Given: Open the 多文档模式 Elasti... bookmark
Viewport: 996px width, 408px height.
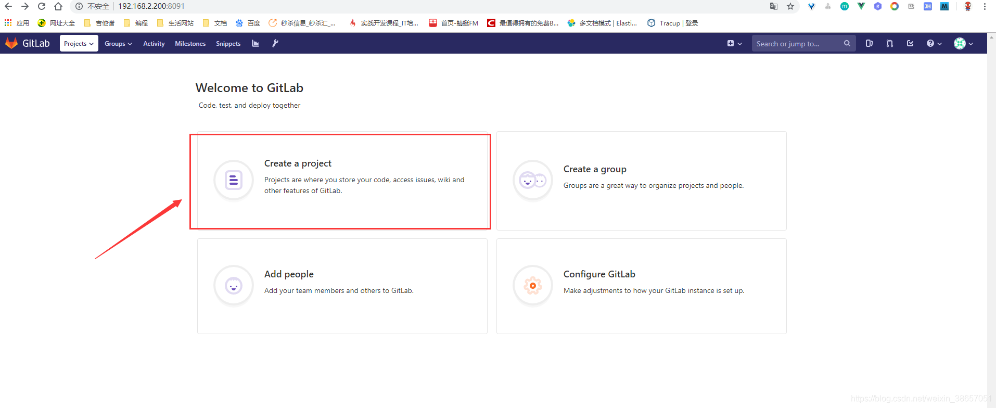Looking at the screenshot, I should click(602, 23).
